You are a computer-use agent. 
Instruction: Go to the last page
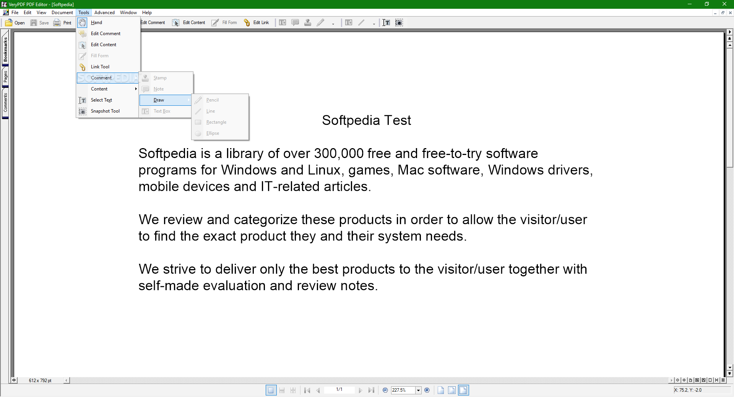pyautogui.click(x=371, y=390)
